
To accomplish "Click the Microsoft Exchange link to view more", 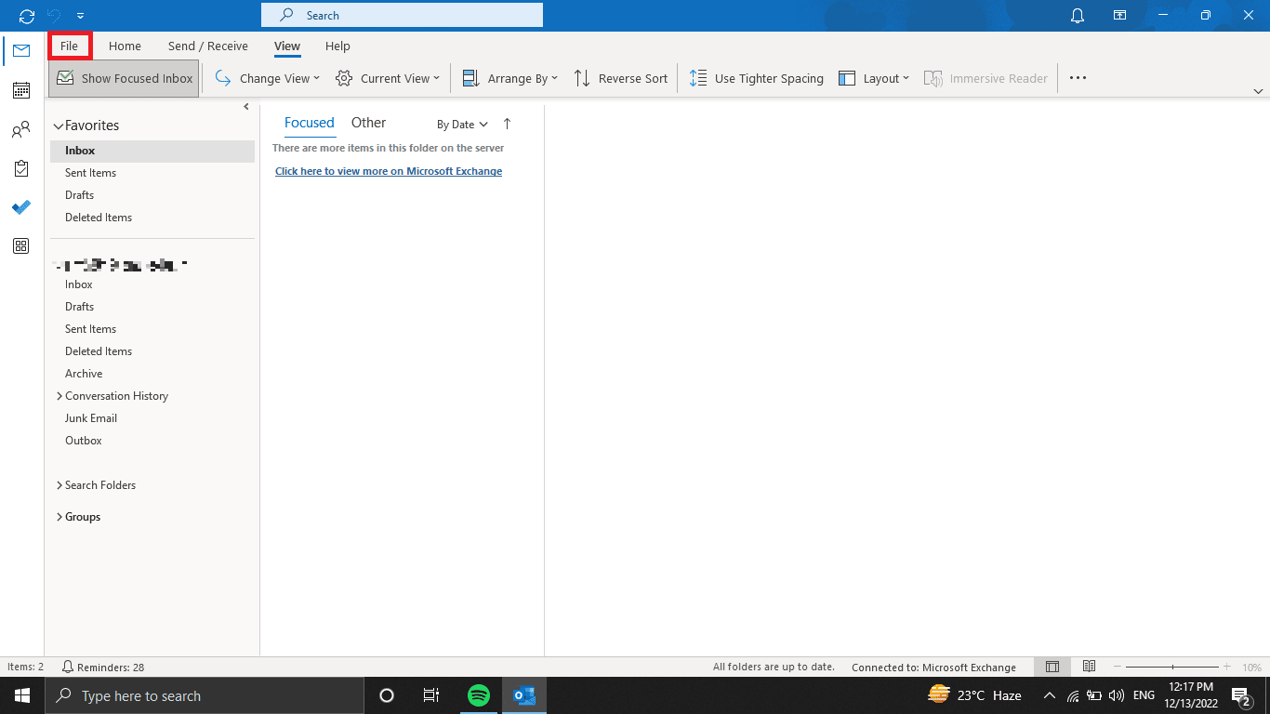I will [389, 171].
